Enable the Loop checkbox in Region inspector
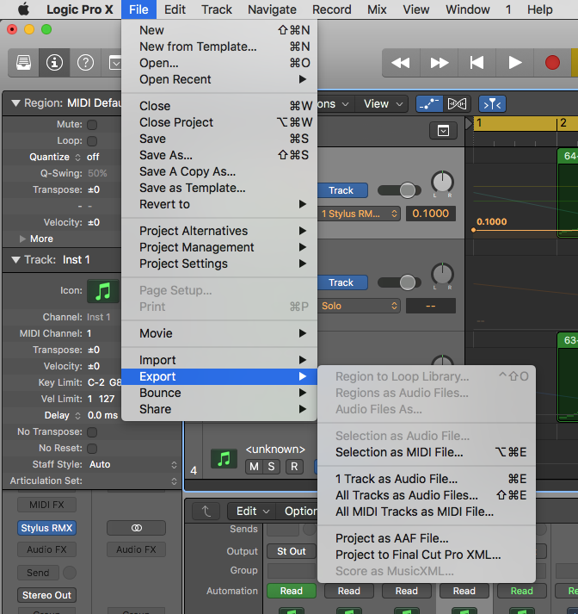 [x=92, y=141]
